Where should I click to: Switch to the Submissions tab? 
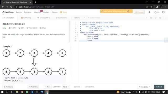coord(61,18)
